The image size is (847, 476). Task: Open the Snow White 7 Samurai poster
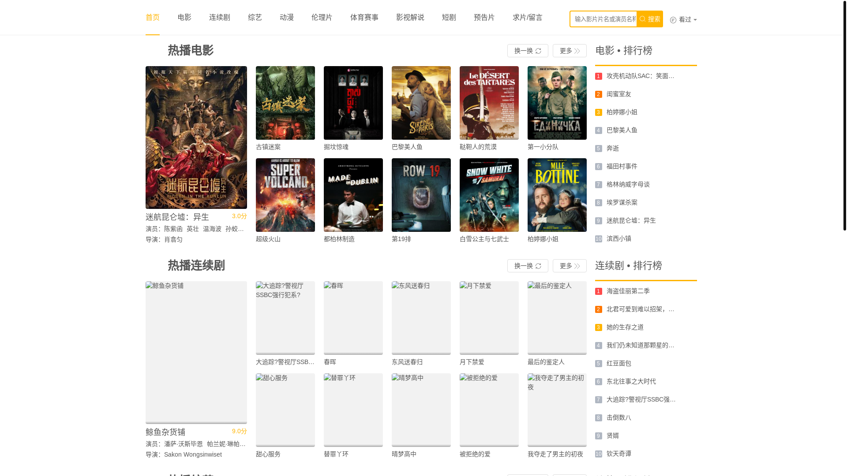coord(489,195)
